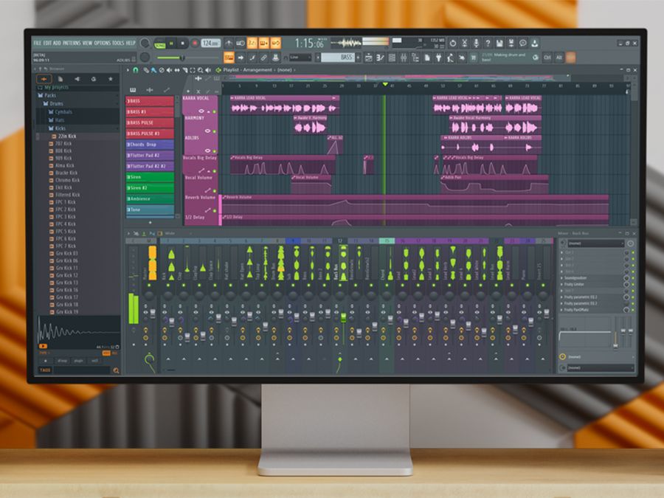Toggle typing keyboard to piano button
Viewport: 664px width, 498px height.
click(x=229, y=58)
